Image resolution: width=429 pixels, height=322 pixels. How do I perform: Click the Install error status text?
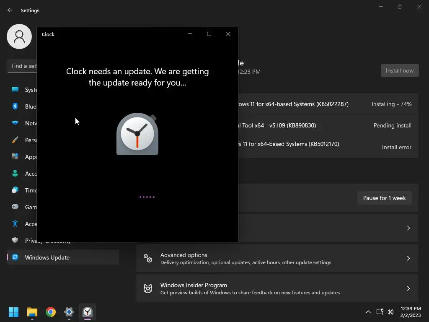(396, 147)
